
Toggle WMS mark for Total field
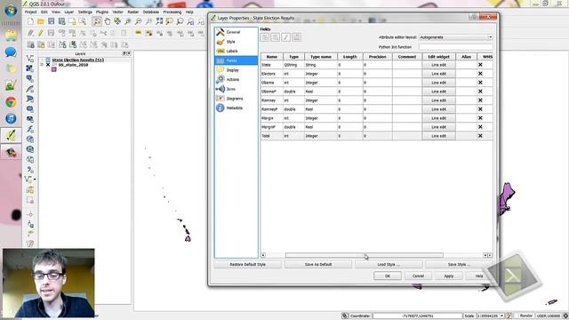click(x=480, y=136)
